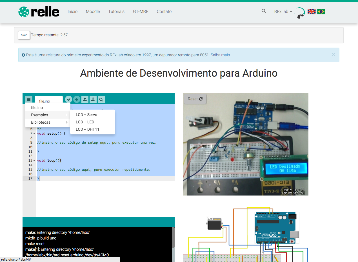This screenshot has width=358, height=262.
Task: Click the upload arrow icon to send code
Action: coord(77,99)
